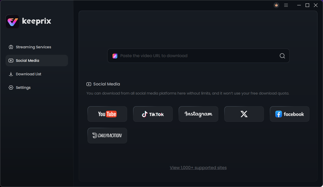This screenshot has width=323, height=187.
Task: Open the Instagram platform tile
Action: coord(198,114)
